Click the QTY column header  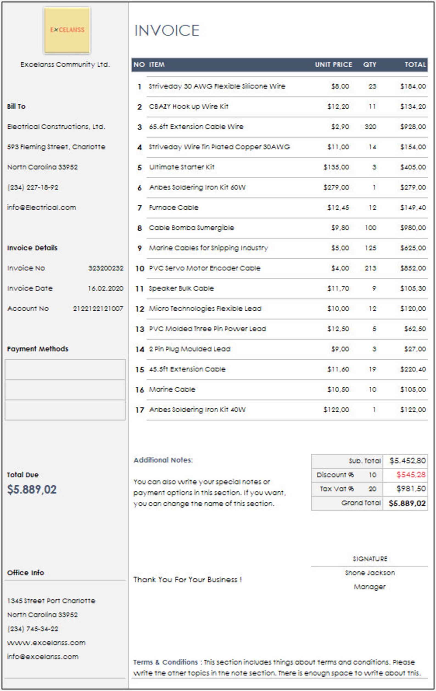point(370,65)
